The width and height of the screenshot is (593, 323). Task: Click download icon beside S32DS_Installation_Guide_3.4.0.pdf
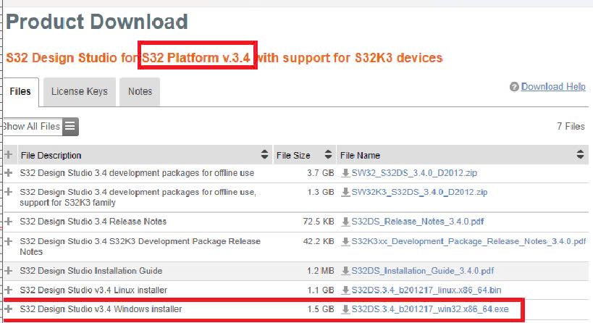345,271
